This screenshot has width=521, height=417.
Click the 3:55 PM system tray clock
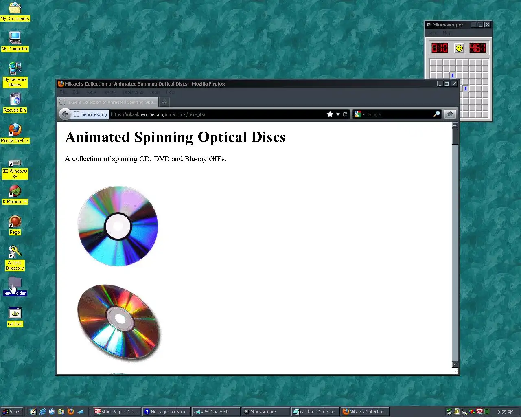point(505,412)
